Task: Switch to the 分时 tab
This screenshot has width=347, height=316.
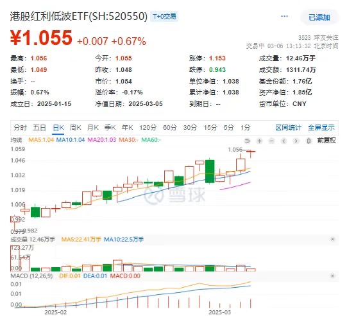Action: coord(20,128)
